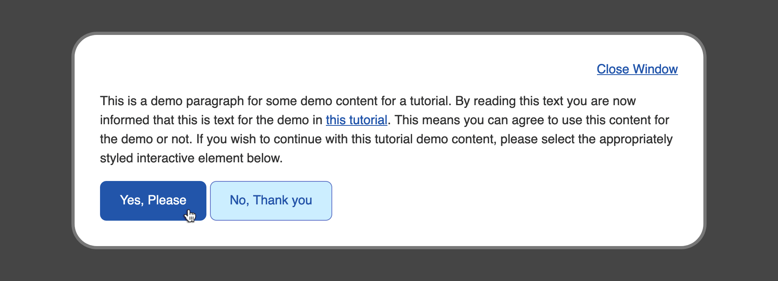Decline with the No, Thank you button
778x281 pixels.
tap(271, 200)
